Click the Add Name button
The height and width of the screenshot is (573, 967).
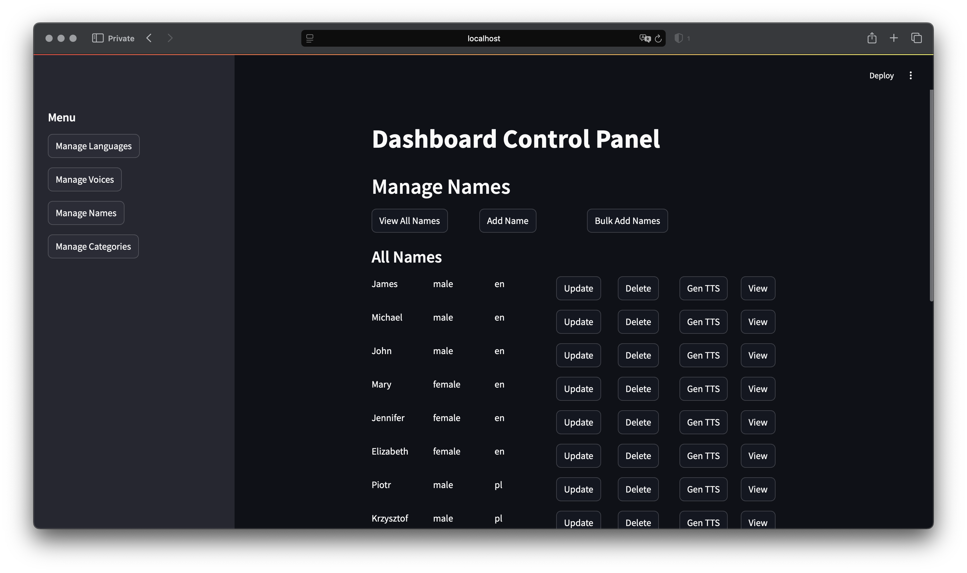[x=507, y=221]
